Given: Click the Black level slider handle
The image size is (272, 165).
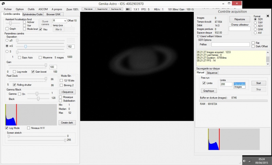Looking at the screenshot, I should [38, 99].
